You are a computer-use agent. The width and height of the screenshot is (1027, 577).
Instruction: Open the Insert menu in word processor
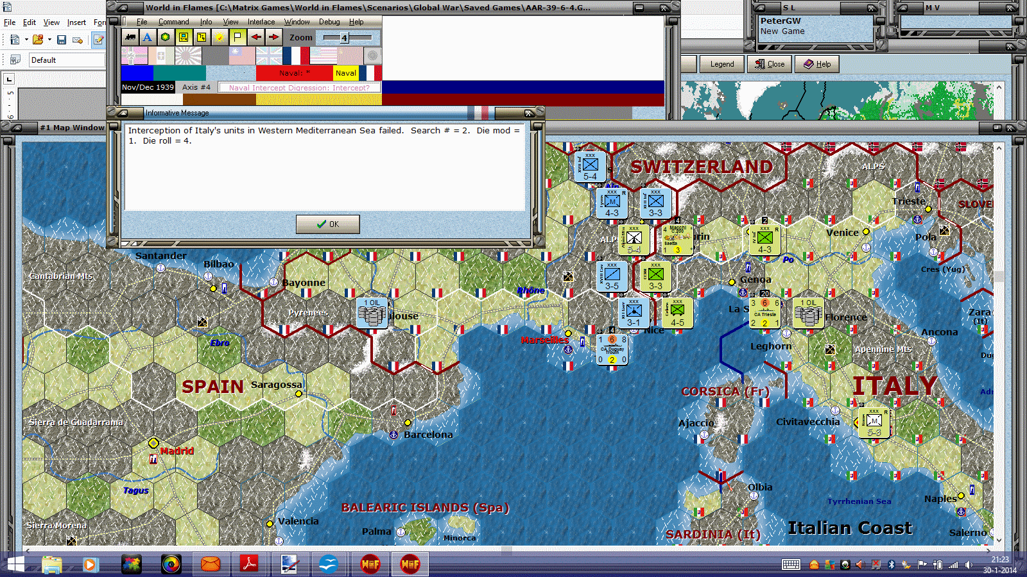click(76, 22)
